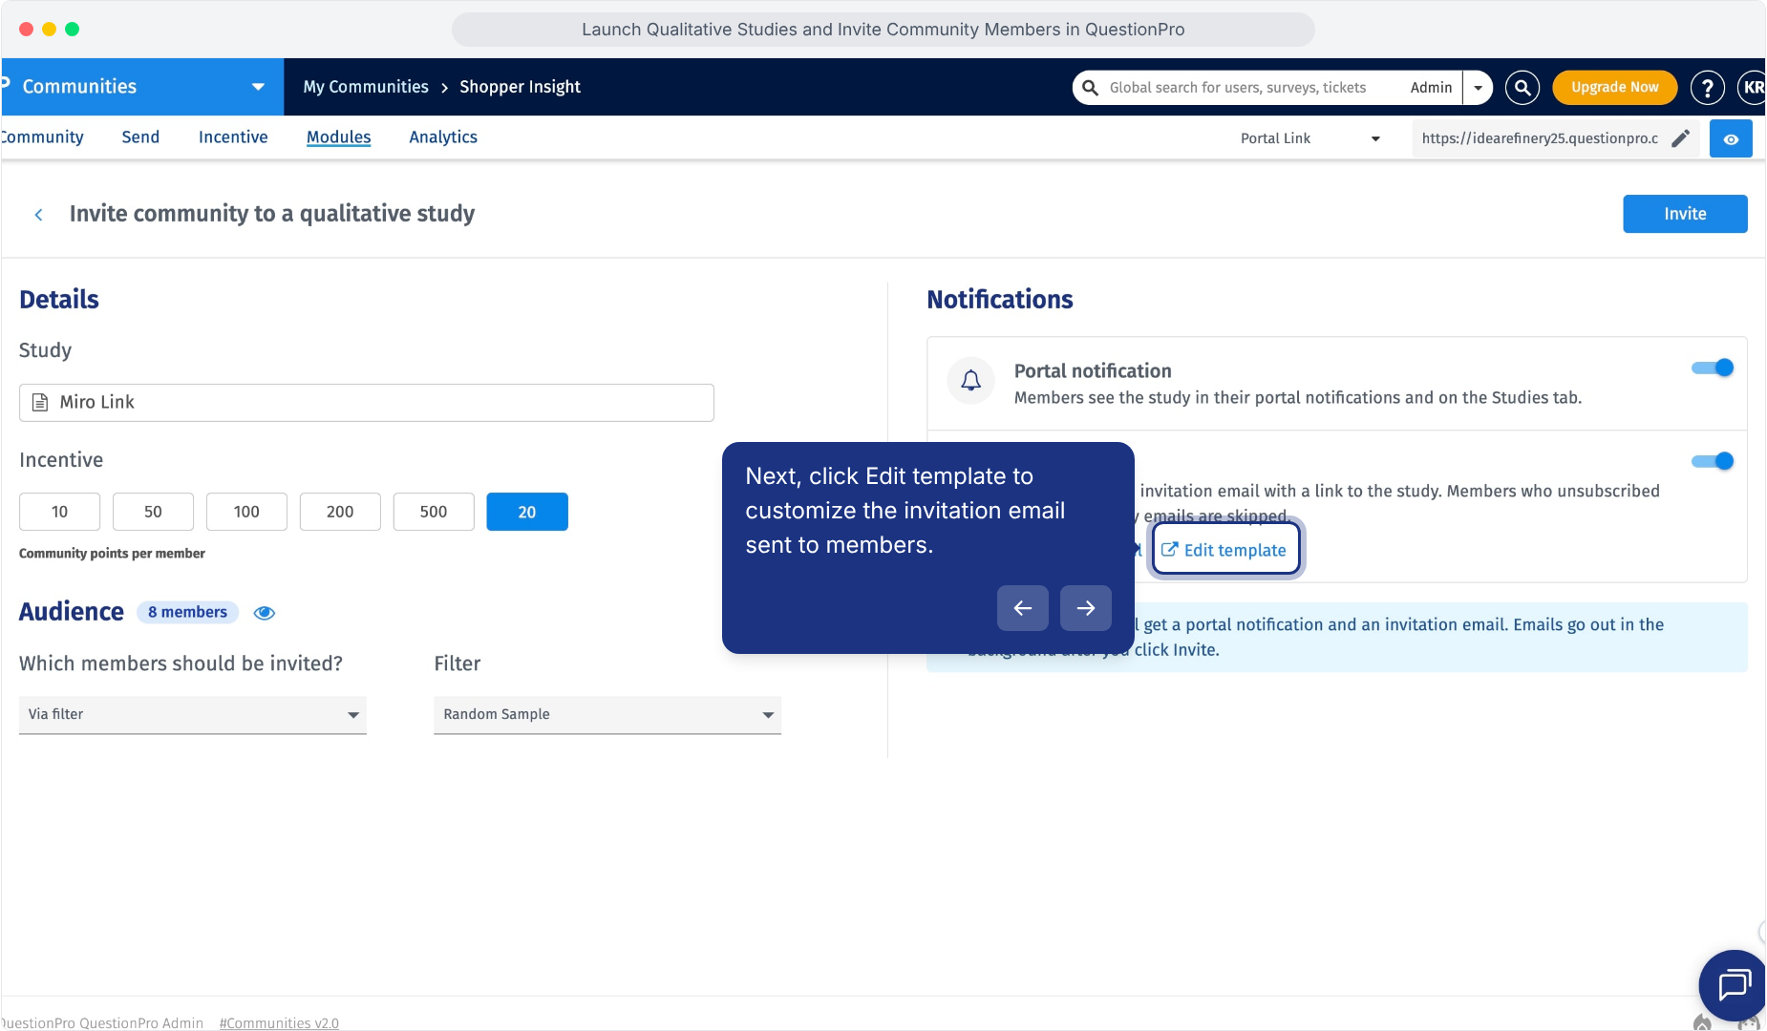Click the next step arrow in tooltip
The image size is (1767, 1031).
[1086, 608]
